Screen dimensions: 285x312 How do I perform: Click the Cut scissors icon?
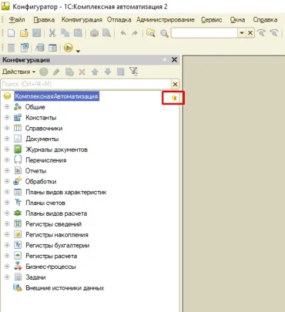point(52,33)
